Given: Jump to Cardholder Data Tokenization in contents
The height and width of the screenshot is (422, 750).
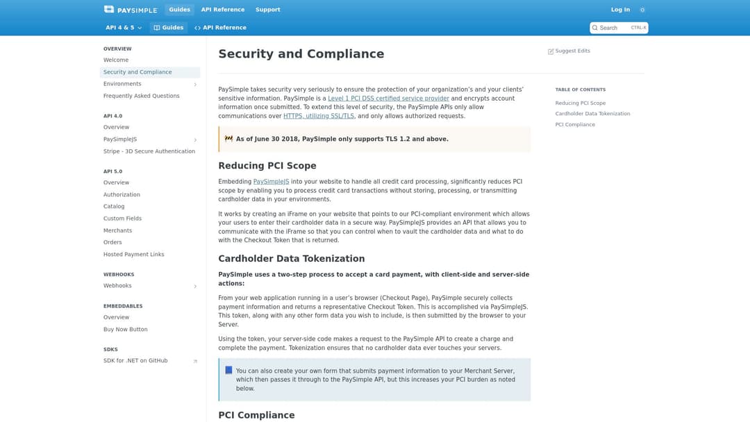Looking at the screenshot, I should pyautogui.click(x=592, y=114).
